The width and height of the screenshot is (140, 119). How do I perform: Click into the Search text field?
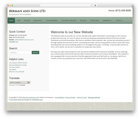[x=20, y=53]
